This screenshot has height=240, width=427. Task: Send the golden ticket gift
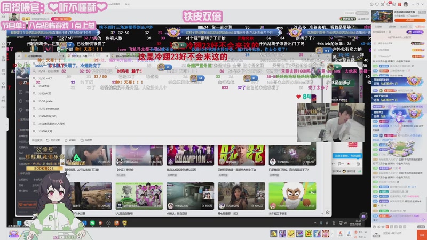(291, 234)
